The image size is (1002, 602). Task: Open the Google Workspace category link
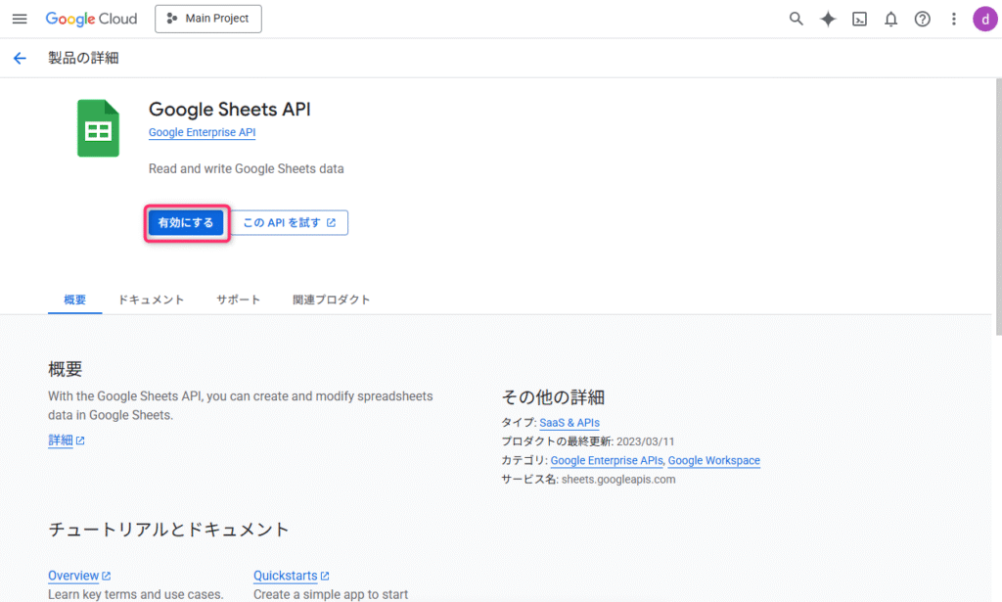[x=713, y=460]
